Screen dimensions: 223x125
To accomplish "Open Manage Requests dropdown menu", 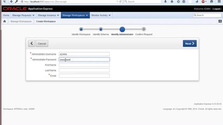I will 23,15.
